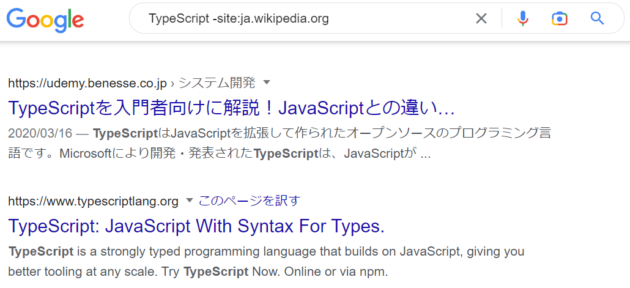The width and height of the screenshot is (630, 288).
Task: Click the システム開発 breadcrumb text
Action: coord(217,83)
